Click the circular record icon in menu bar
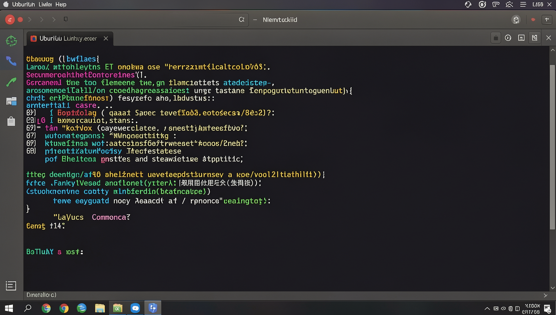556x315 pixels. tap(482, 5)
